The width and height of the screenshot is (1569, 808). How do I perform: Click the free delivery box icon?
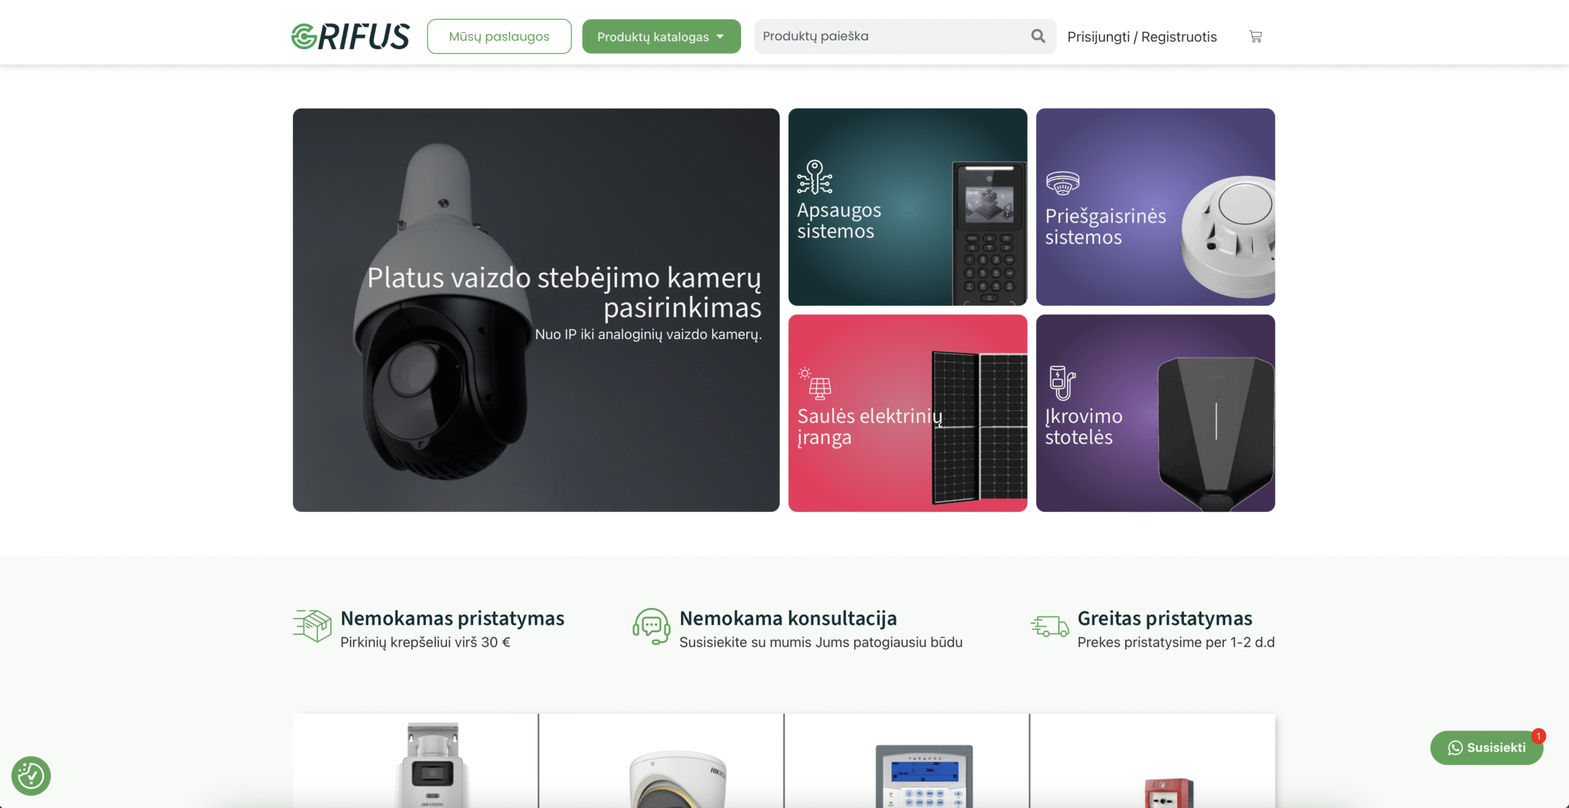[x=313, y=626]
